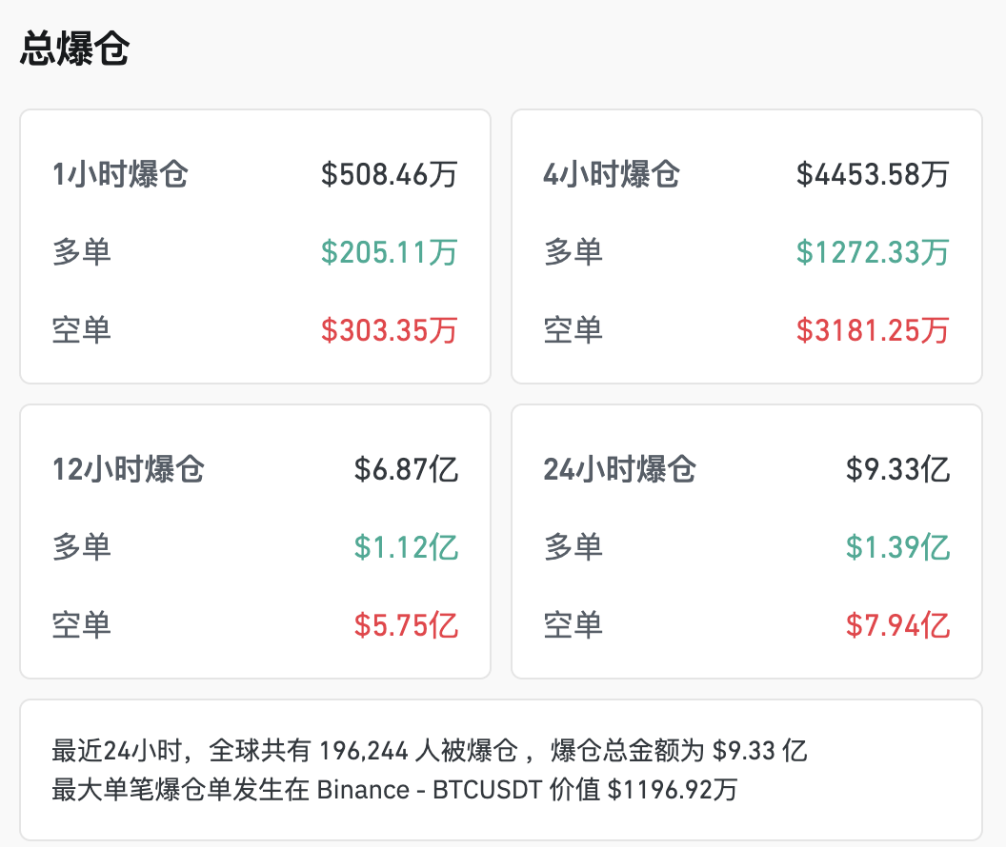
Task: Click the $9.33亿 twenty-four-hour total
Action: (x=896, y=470)
